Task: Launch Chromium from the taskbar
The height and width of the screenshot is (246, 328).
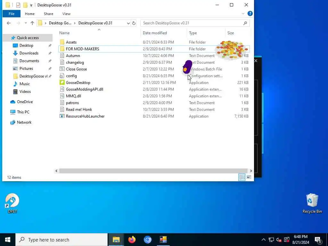Action: pos(147,240)
